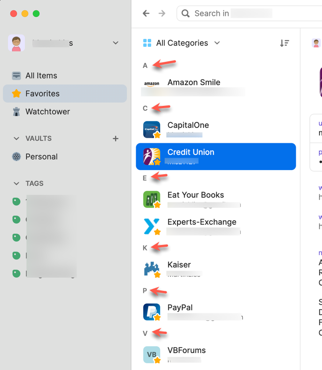Open the account switcher dropdown chevron
The width and height of the screenshot is (322, 370).
click(115, 43)
